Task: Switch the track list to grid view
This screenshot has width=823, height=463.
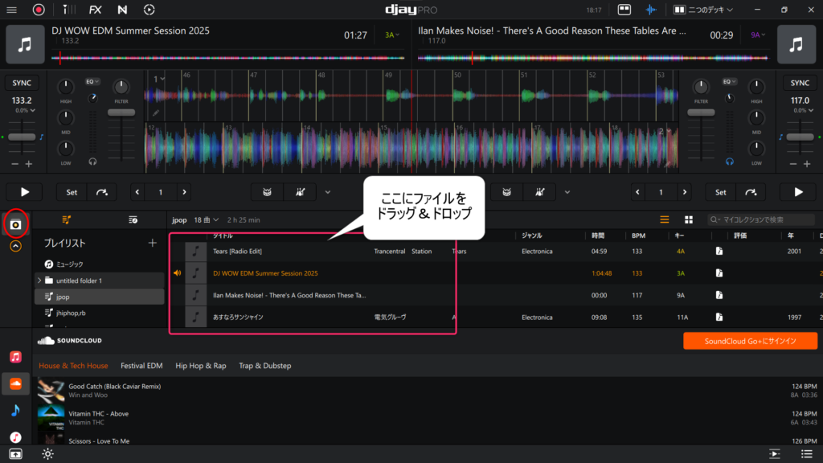Action: 689,219
